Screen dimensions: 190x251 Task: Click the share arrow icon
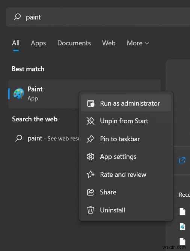click(90, 192)
